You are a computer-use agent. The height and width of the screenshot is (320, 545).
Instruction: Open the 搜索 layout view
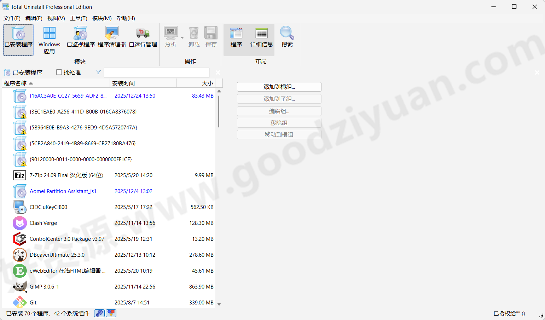pos(287,37)
